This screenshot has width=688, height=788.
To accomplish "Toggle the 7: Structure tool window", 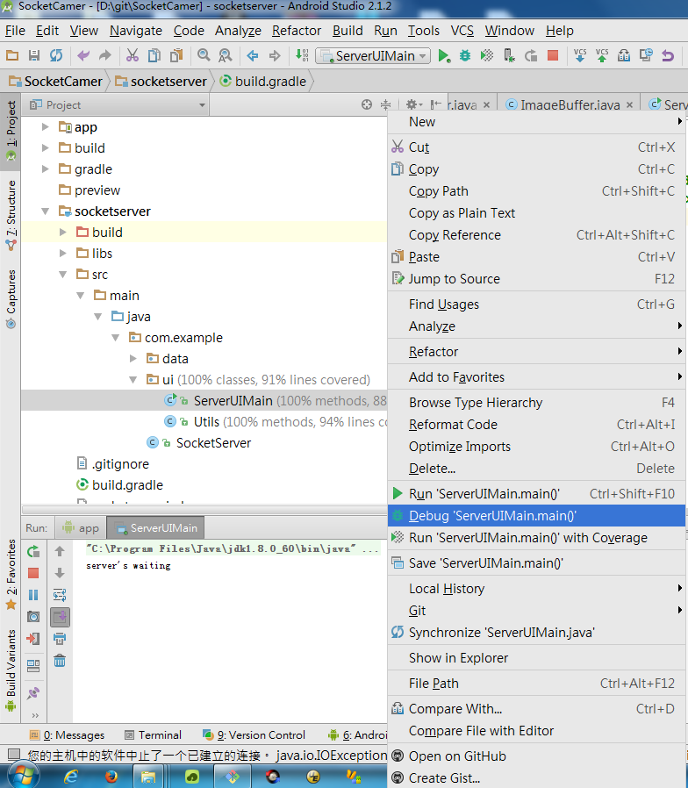I will [x=11, y=215].
